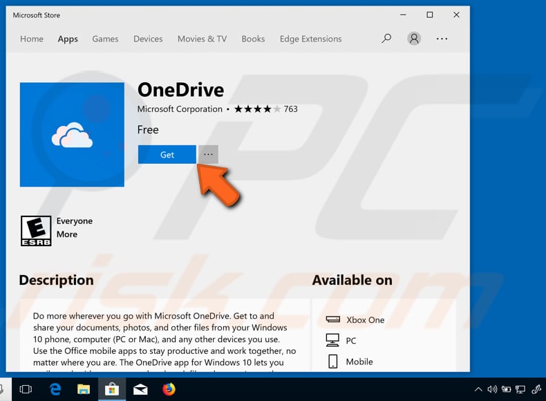This screenshot has height=401, width=546.
Task: Select the Apps tab
Action: click(68, 39)
